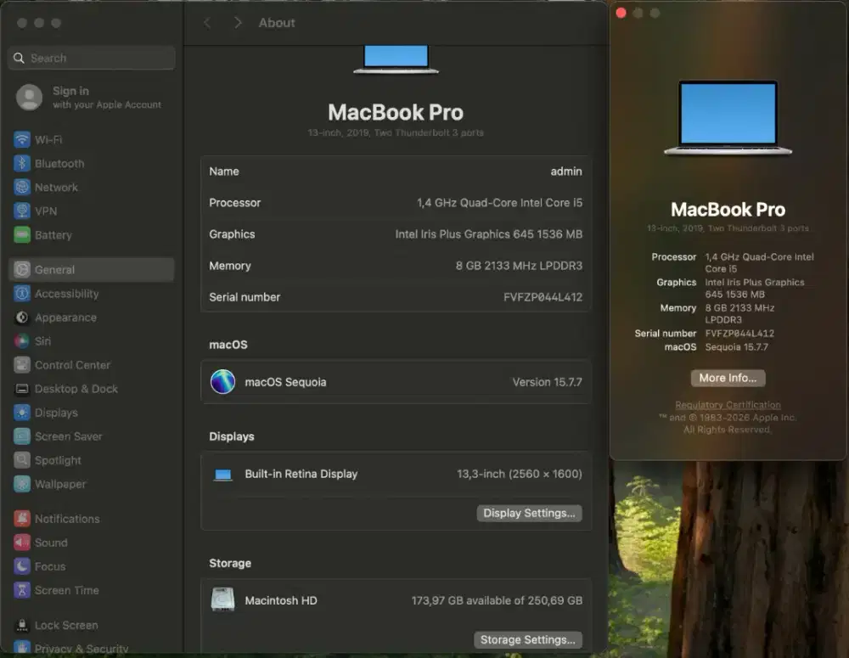Click the green Battery icon
Image resolution: width=849 pixels, height=658 pixels.
(22, 234)
